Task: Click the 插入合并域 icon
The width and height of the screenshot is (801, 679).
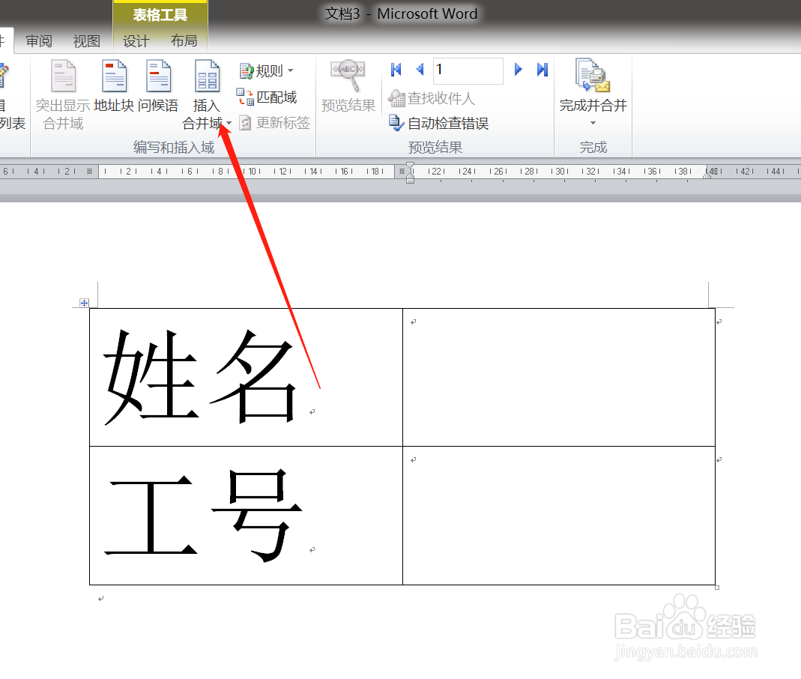Action: point(206,84)
